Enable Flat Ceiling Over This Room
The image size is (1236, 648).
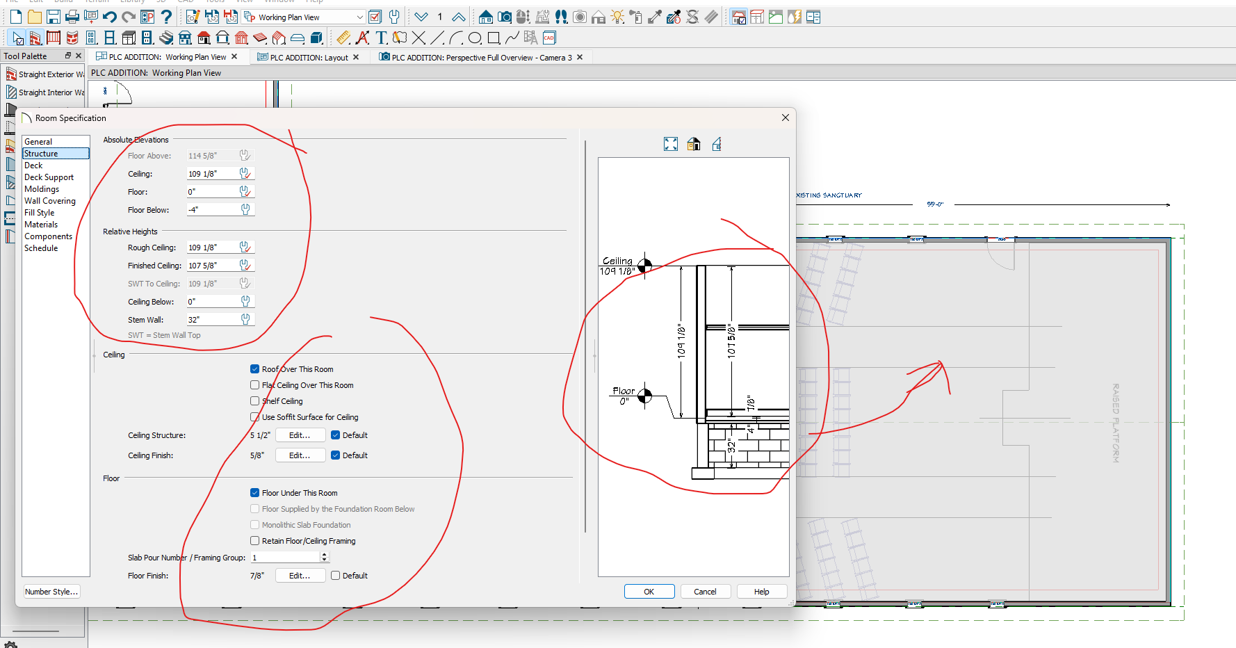coord(255,385)
